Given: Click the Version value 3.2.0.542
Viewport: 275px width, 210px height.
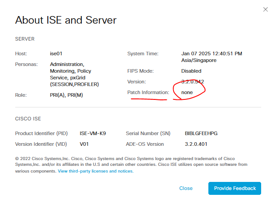Looking at the screenshot, I should (x=193, y=82).
